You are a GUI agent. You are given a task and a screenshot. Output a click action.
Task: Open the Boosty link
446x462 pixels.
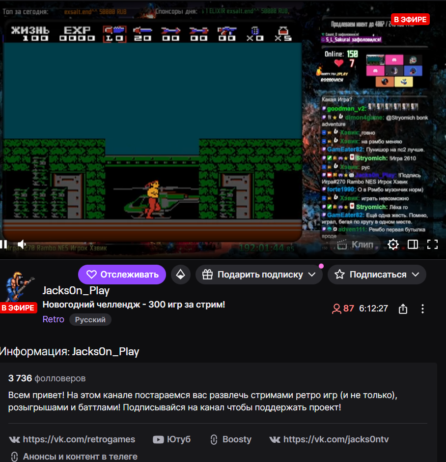pyautogui.click(x=231, y=439)
